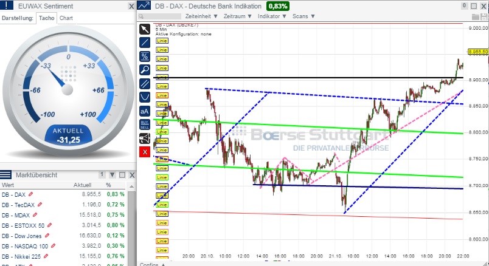489x266 pixels.
Task: Maximize the DAX chart panel
Action: point(474,6)
